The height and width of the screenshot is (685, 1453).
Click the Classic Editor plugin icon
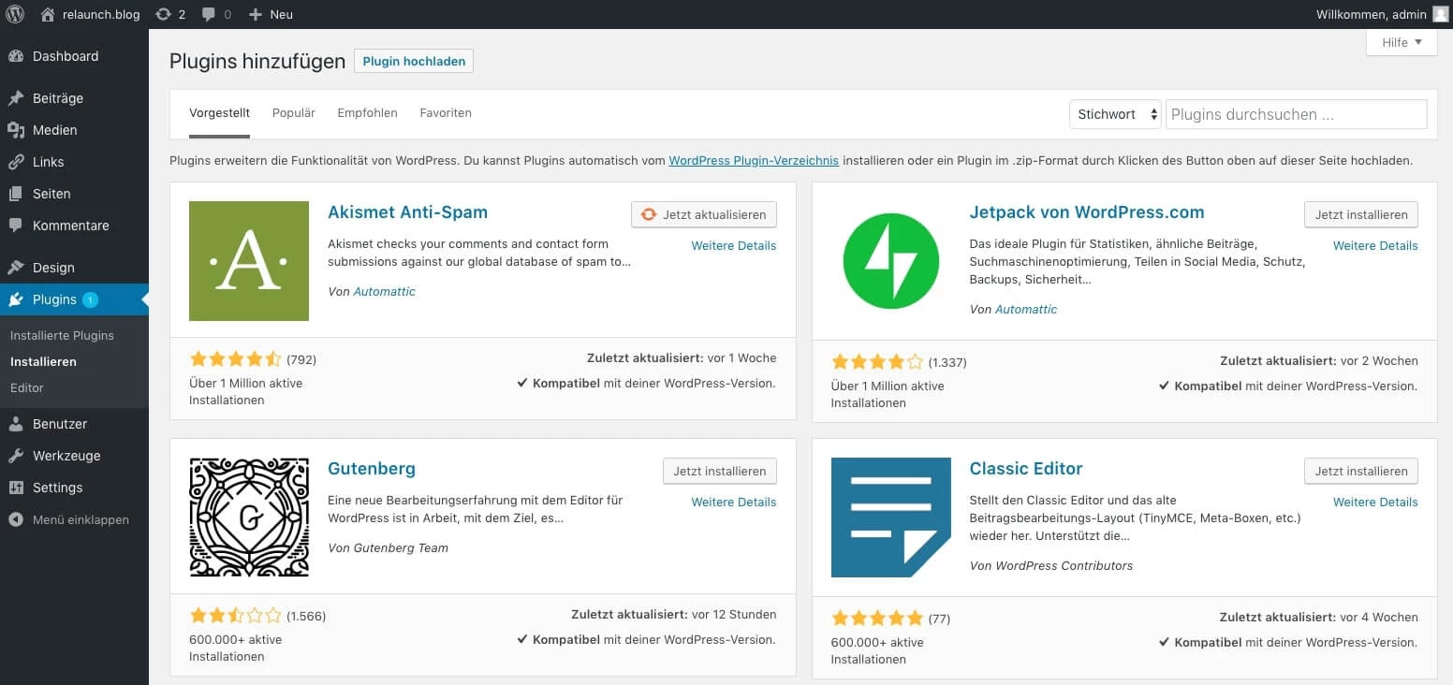click(890, 517)
